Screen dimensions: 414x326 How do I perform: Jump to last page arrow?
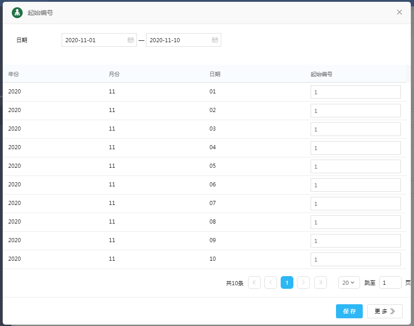[x=321, y=282]
